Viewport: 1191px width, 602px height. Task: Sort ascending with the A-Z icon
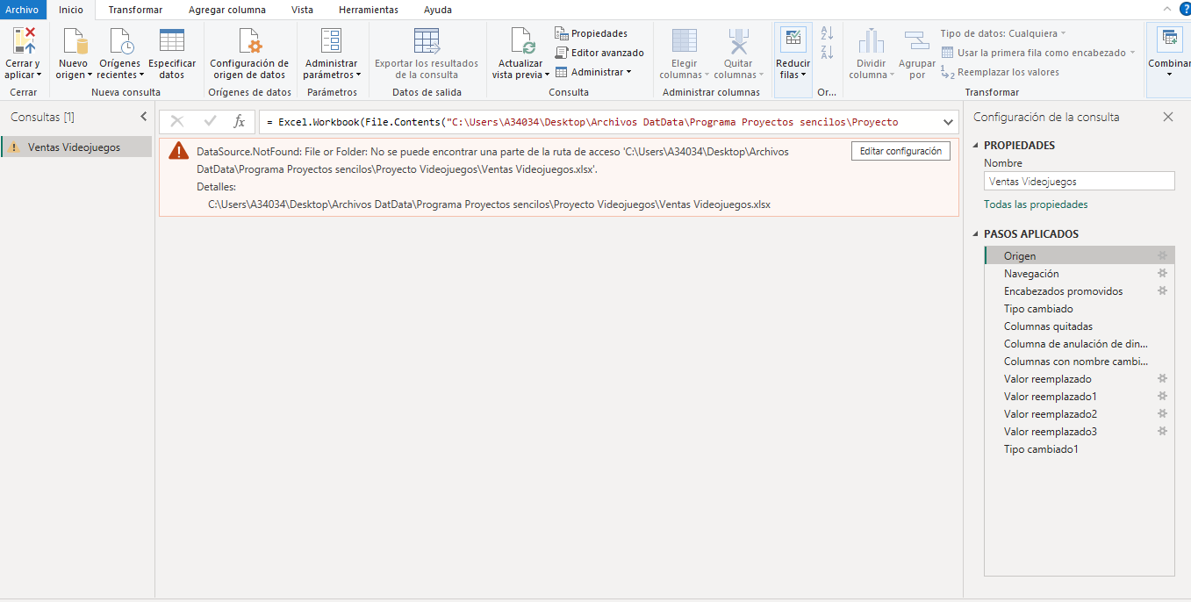(x=827, y=33)
